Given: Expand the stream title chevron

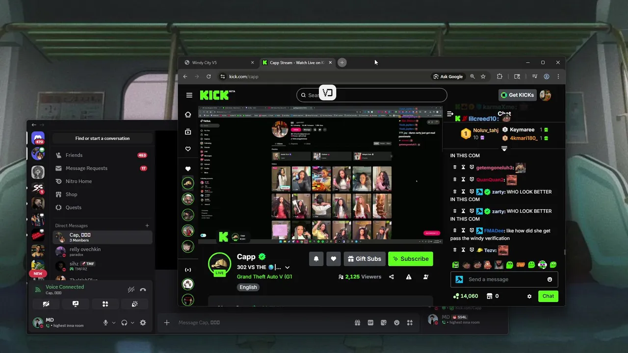Looking at the screenshot, I should point(288,268).
